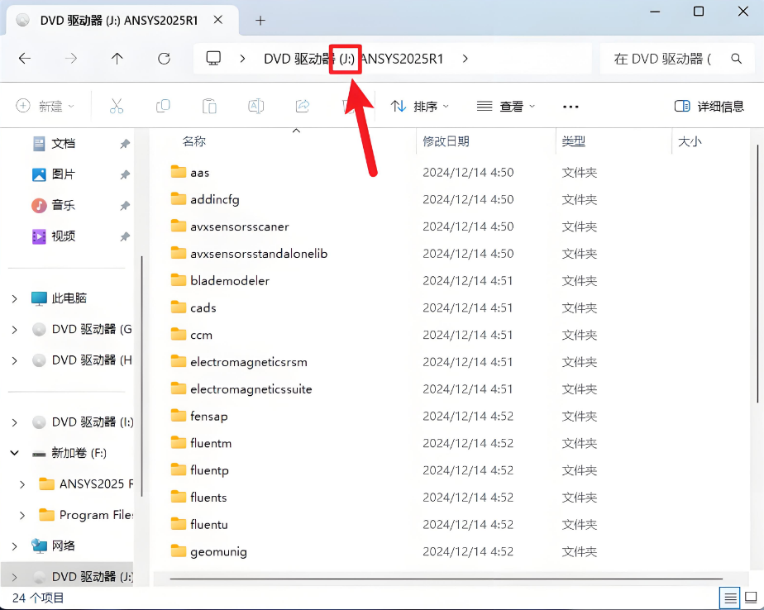
Task: Go up one folder level
Action: click(117, 59)
